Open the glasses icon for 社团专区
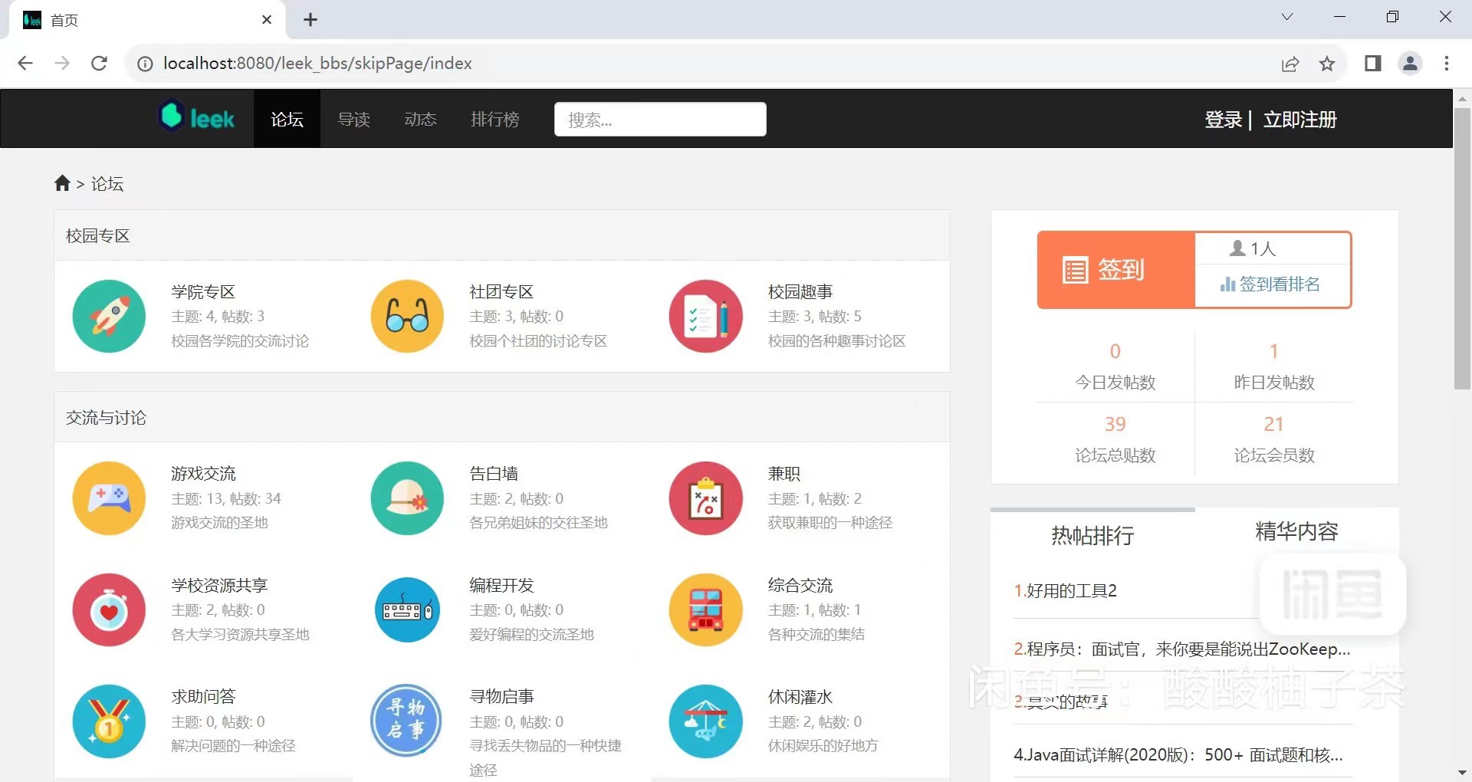Image resolution: width=1472 pixels, height=782 pixels. tap(407, 316)
